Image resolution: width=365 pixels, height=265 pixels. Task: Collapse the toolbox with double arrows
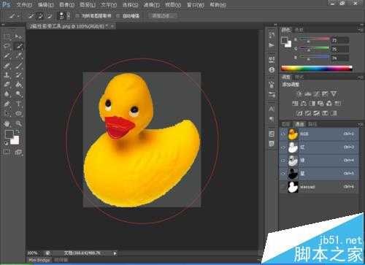(3, 25)
